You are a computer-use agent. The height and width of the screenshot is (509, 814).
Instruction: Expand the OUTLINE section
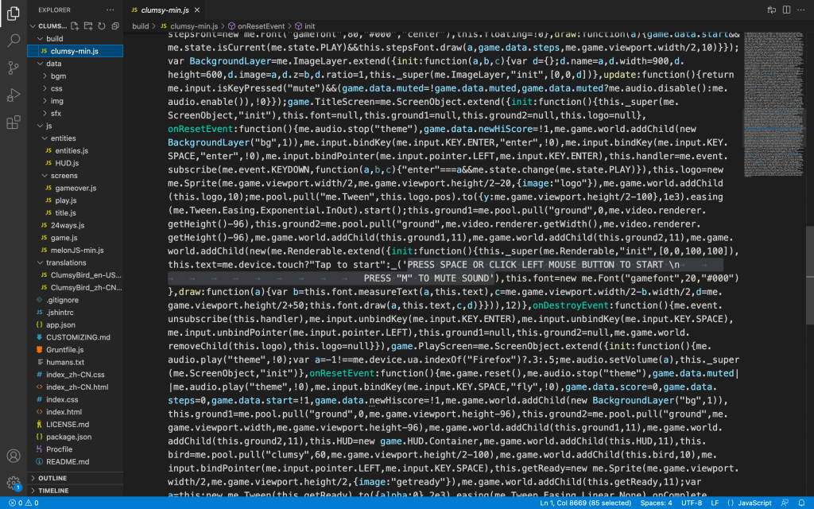coord(52,478)
